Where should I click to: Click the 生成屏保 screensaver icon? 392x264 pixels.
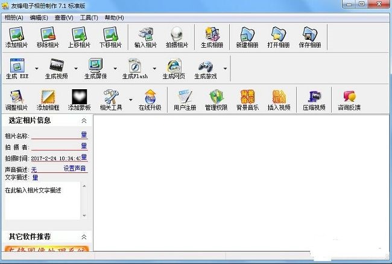(x=96, y=69)
